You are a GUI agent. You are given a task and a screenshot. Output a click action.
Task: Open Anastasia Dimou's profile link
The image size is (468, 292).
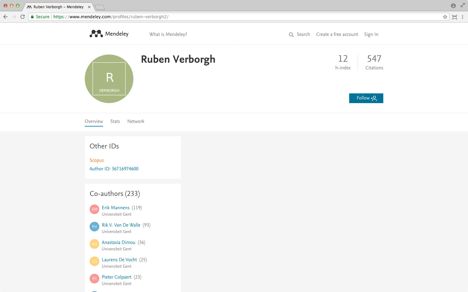[x=119, y=242]
